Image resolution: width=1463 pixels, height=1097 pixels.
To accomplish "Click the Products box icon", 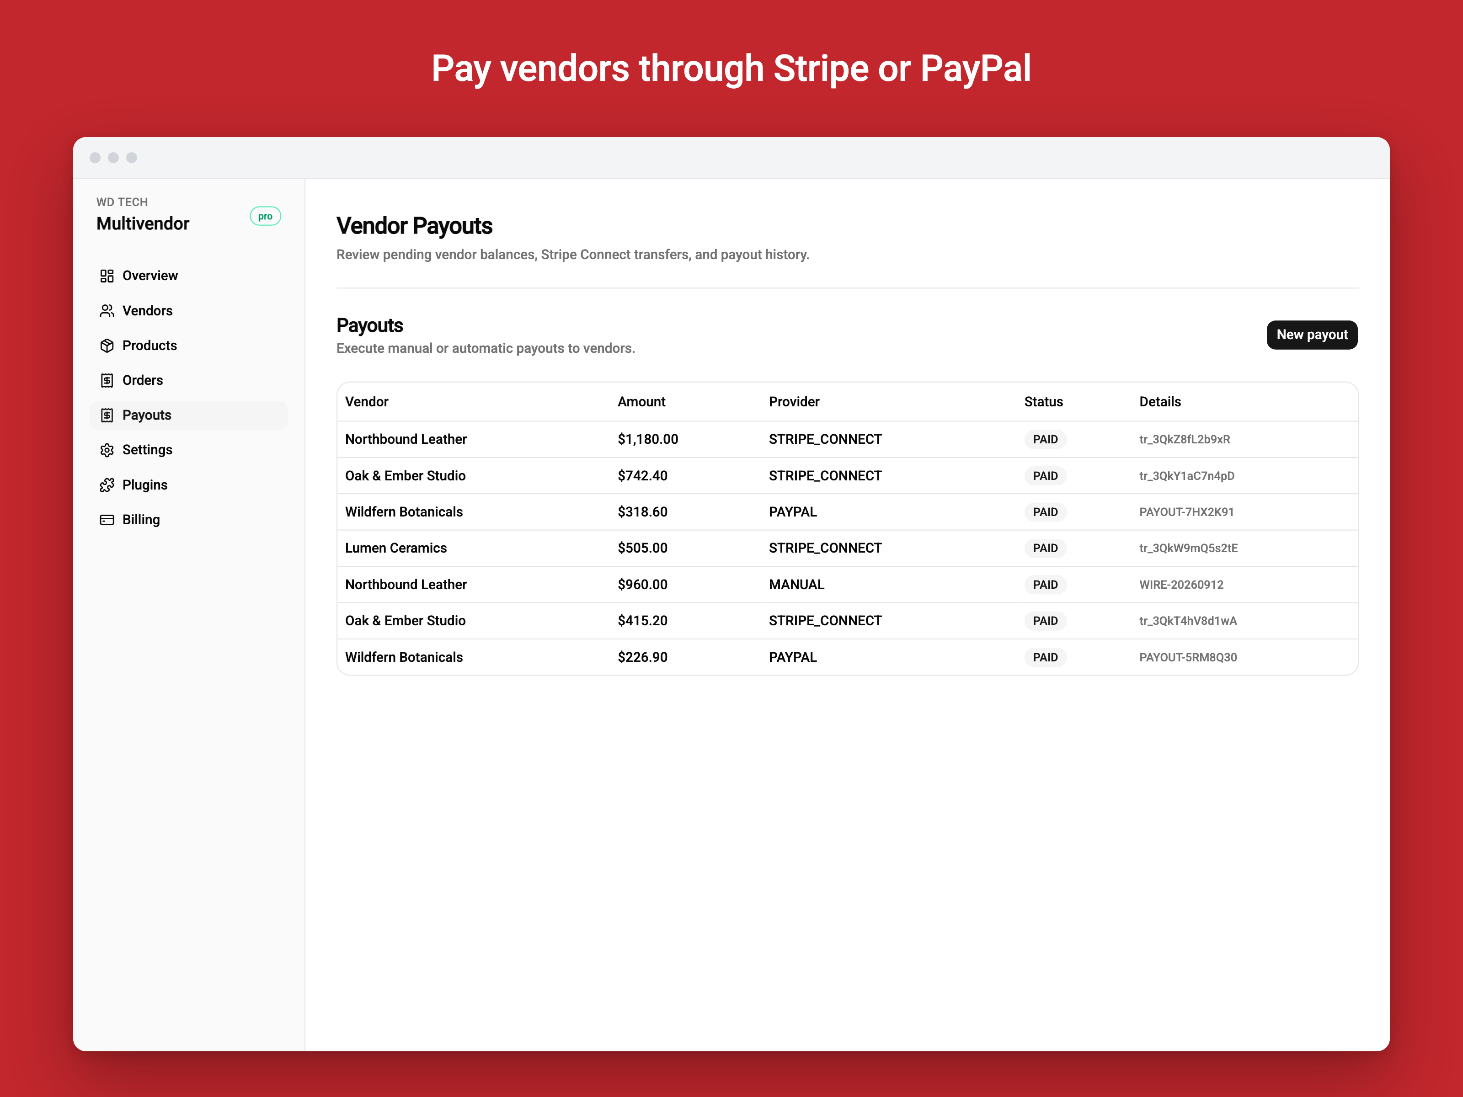I will point(107,346).
